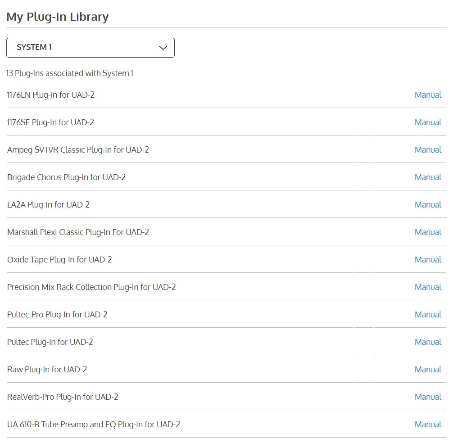
Task: Open Manual for Precision Mix Rack Collection
Action: coord(427,287)
